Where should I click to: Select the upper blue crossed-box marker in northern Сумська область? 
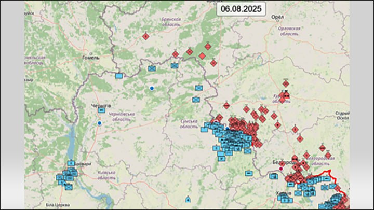click(198, 88)
